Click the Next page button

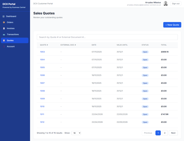pyautogui.click(x=173, y=133)
